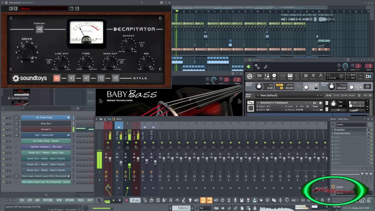The width and height of the screenshot is (375, 211).
Task: Open Kontakt Quick-load panel
Action: coord(297,76)
